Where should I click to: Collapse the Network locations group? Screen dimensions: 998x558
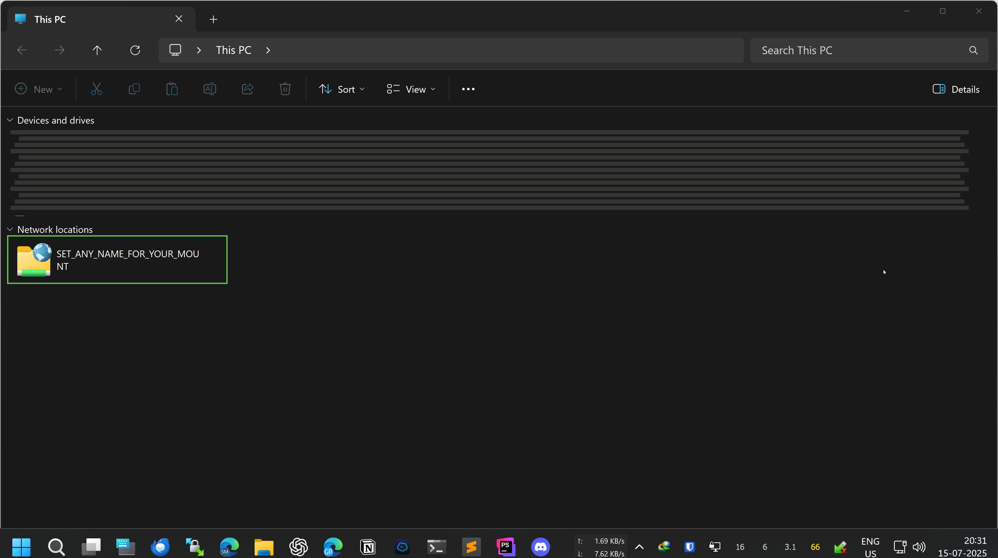point(10,229)
